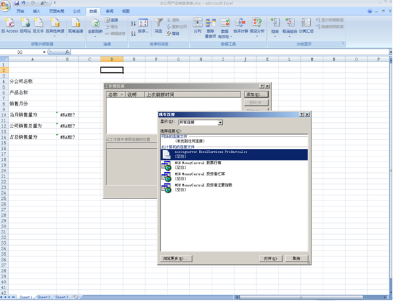Screen dimensions: 393x301
Task: Click the 自 Access import icon
Action: [x=10, y=22]
